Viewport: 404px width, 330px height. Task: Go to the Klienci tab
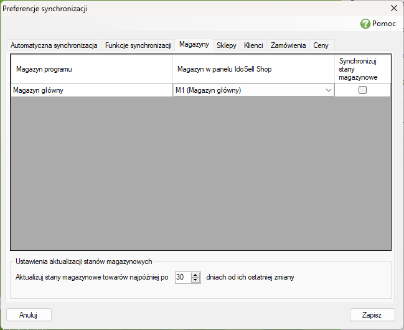coord(253,45)
